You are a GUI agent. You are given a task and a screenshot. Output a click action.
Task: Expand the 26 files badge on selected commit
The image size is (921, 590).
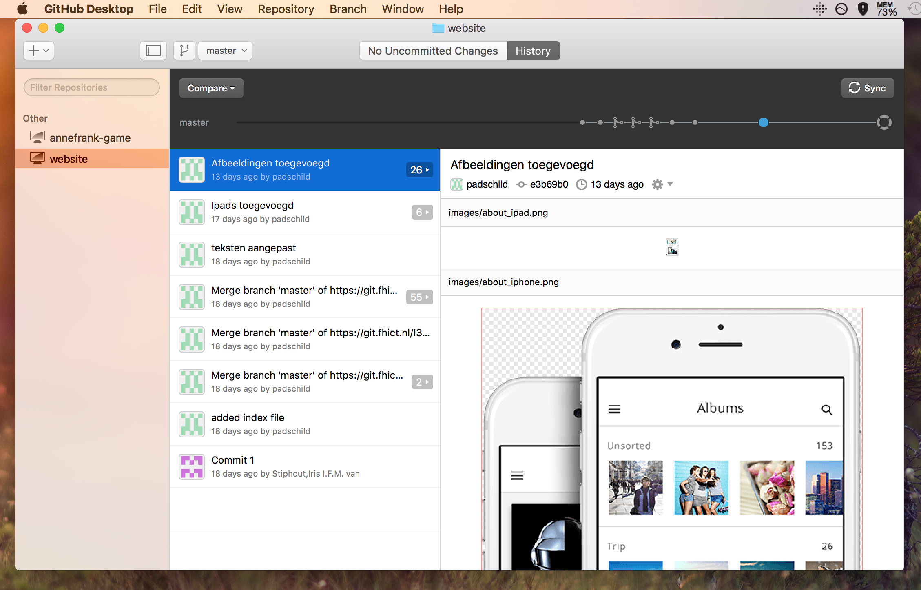pos(419,170)
